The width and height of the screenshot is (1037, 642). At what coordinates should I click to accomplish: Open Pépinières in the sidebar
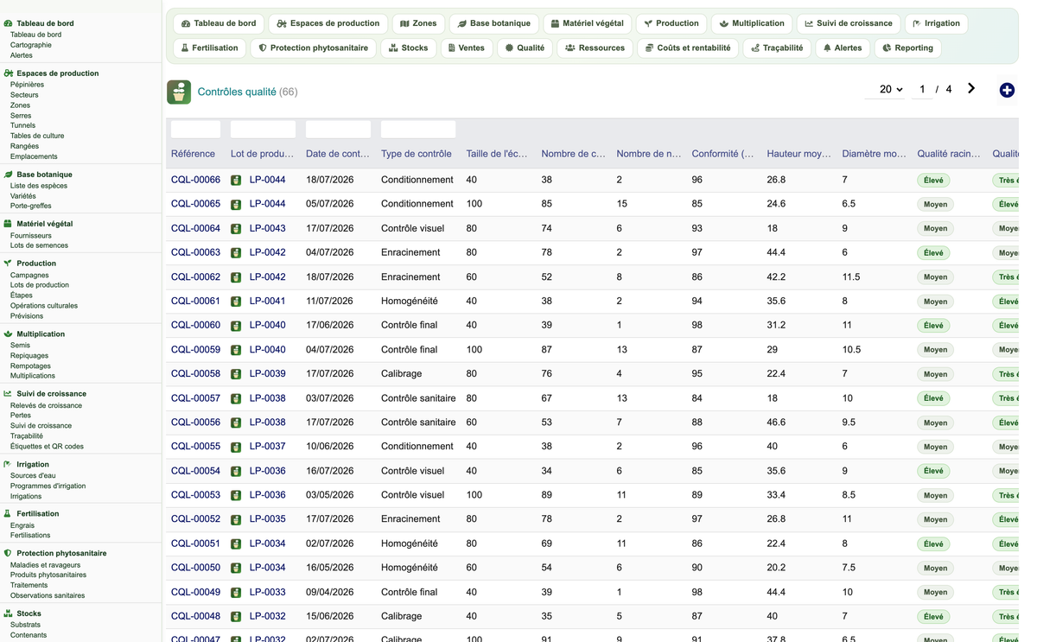27,85
